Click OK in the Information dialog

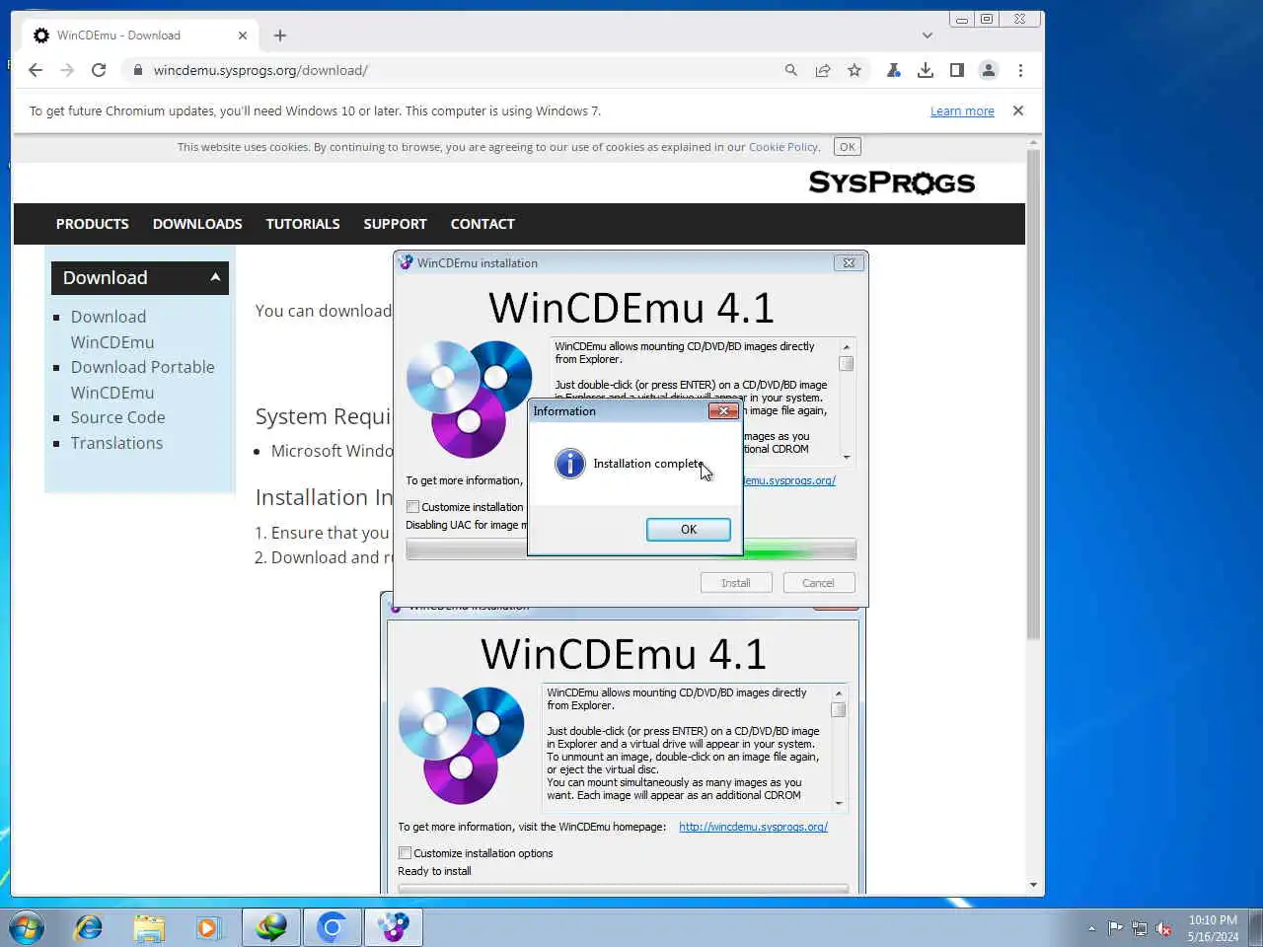(x=689, y=530)
